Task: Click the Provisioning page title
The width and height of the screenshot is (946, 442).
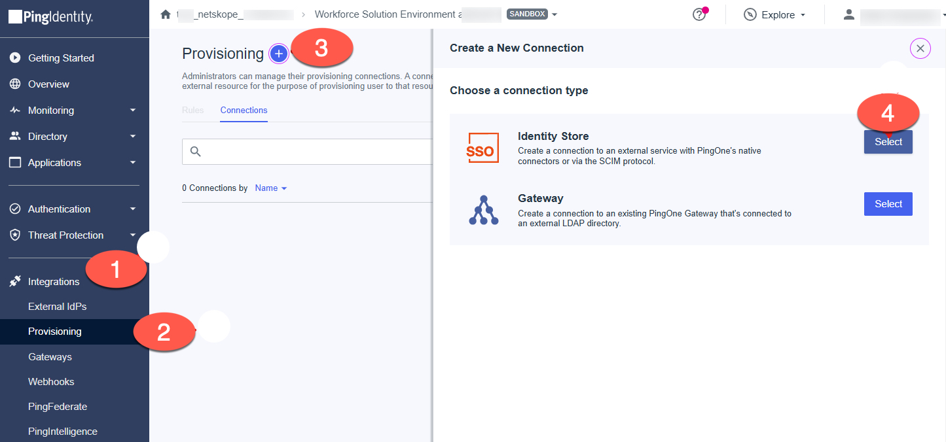Action: tap(223, 54)
